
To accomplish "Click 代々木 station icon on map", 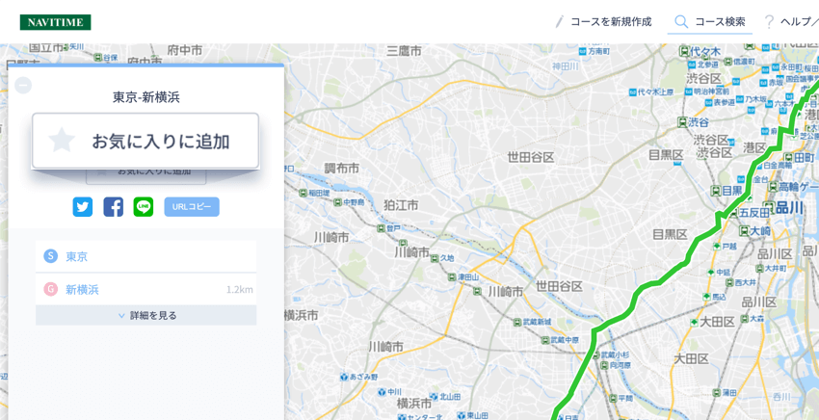I will point(684,51).
